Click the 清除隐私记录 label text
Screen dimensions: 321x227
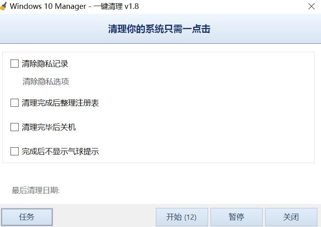click(45, 64)
